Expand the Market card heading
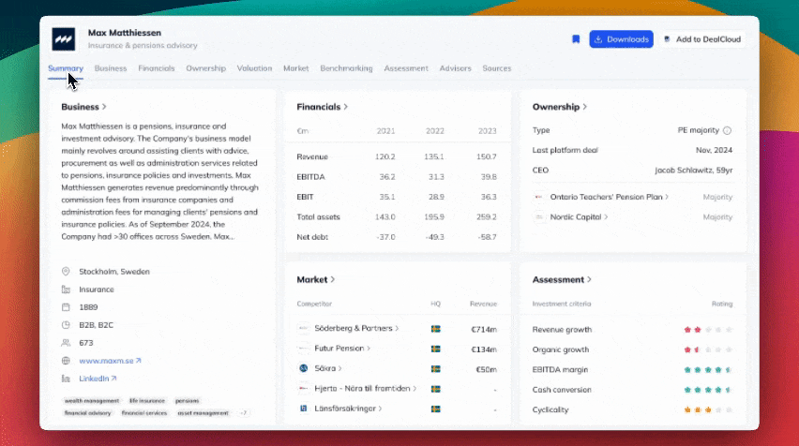Image resolution: width=799 pixels, height=446 pixels. coord(316,279)
